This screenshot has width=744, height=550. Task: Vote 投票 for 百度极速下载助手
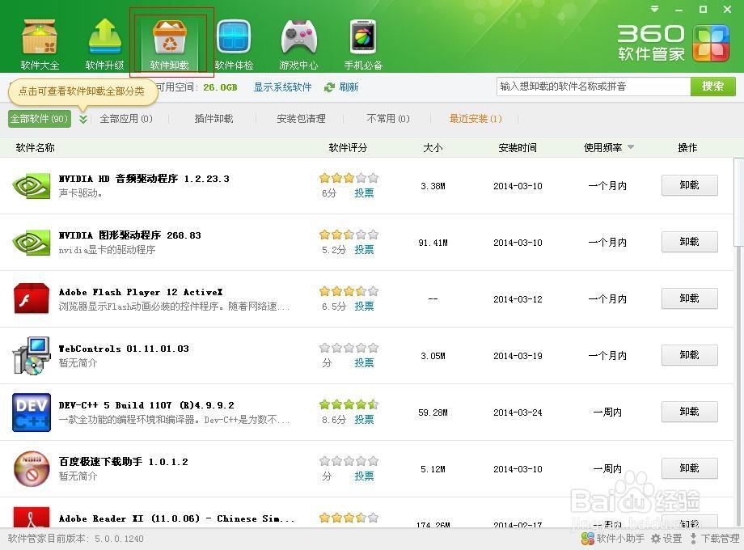tap(364, 476)
